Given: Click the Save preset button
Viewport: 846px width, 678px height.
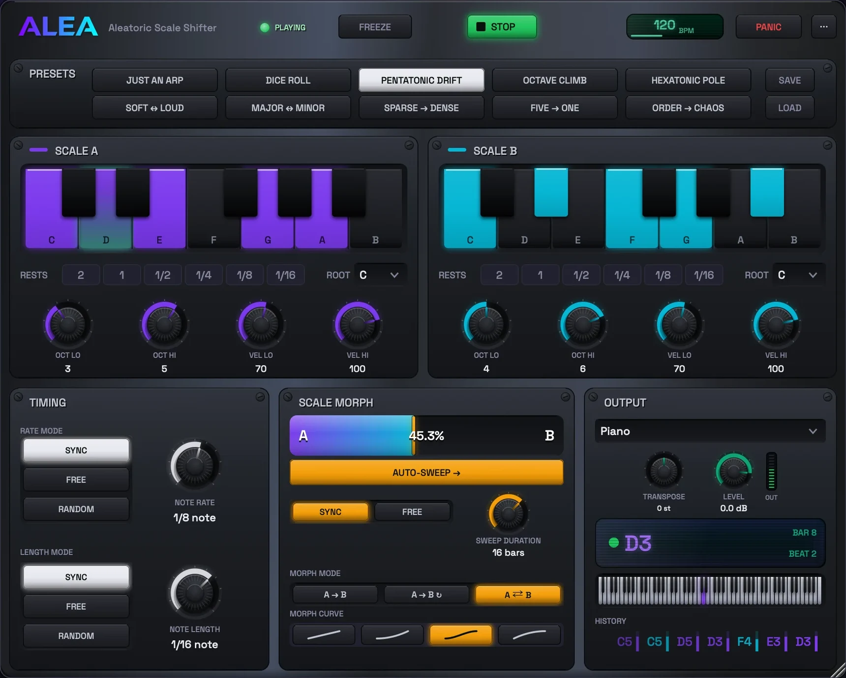Looking at the screenshot, I should click(x=789, y=80).
